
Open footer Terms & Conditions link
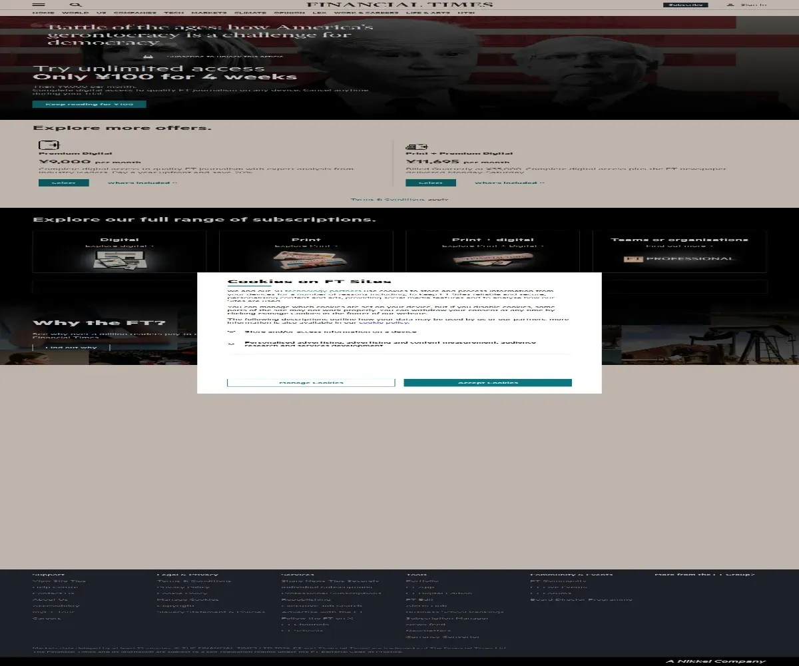194,581
